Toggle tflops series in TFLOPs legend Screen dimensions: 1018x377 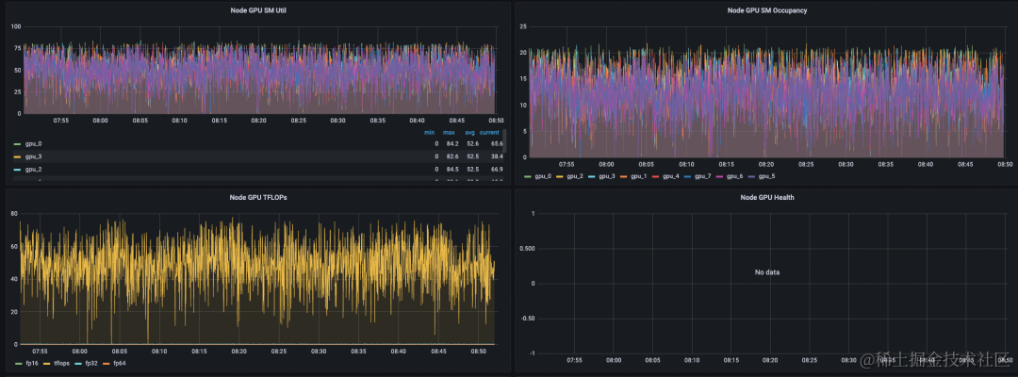61,364
